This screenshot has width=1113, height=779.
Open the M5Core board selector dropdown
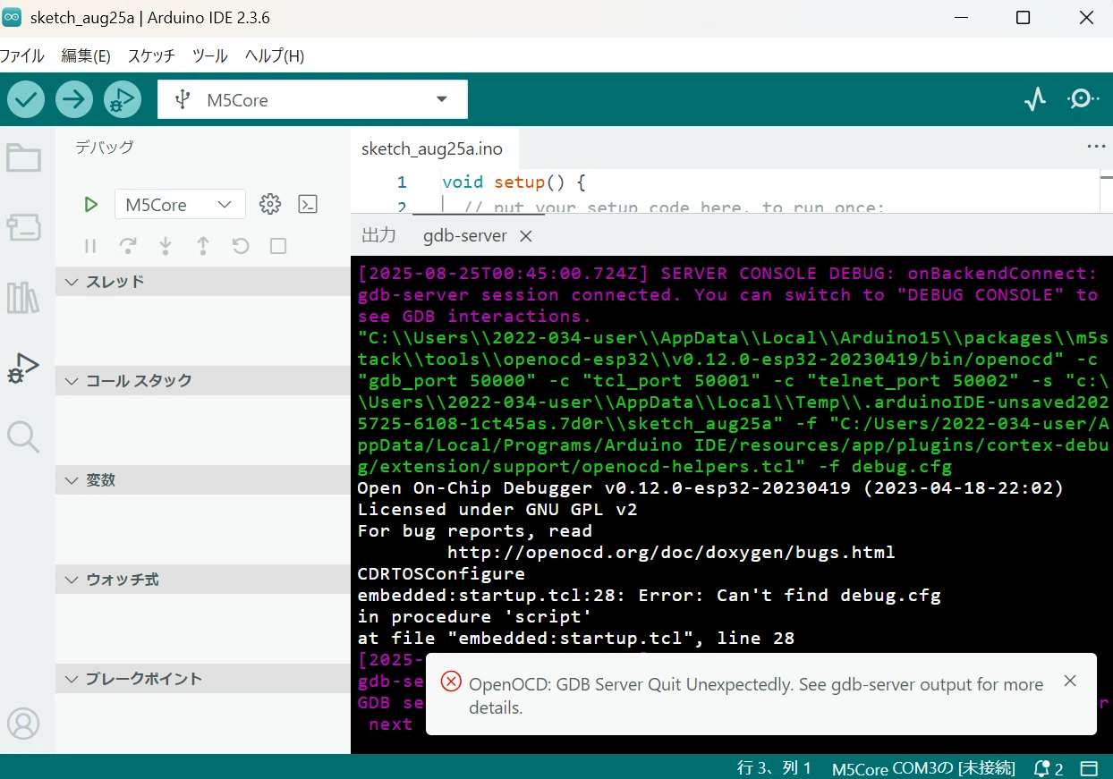click(x=312, y=99)
